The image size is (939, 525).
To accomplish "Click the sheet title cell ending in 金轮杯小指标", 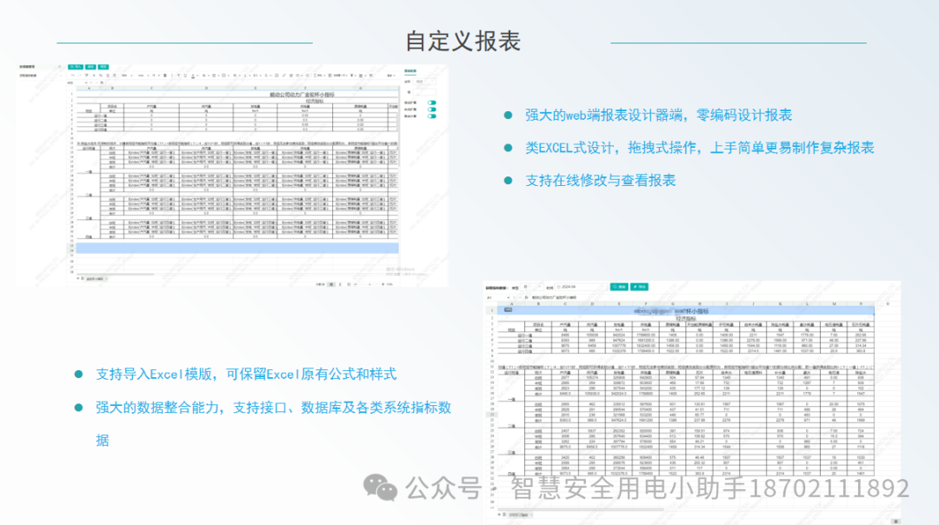I will [x=302, y=95].
